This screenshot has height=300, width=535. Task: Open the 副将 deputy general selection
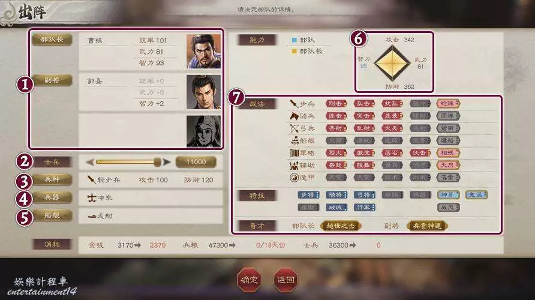point(52,80)
